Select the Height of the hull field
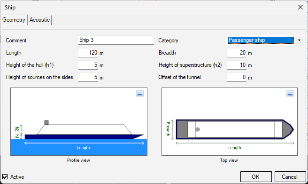The width and height of the screenshot is (308, 184). (x=88, y=65)
